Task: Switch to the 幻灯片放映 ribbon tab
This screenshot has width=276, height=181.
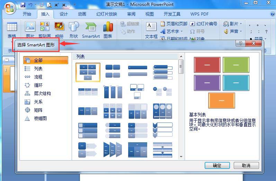Action: (x=107, y=14)
